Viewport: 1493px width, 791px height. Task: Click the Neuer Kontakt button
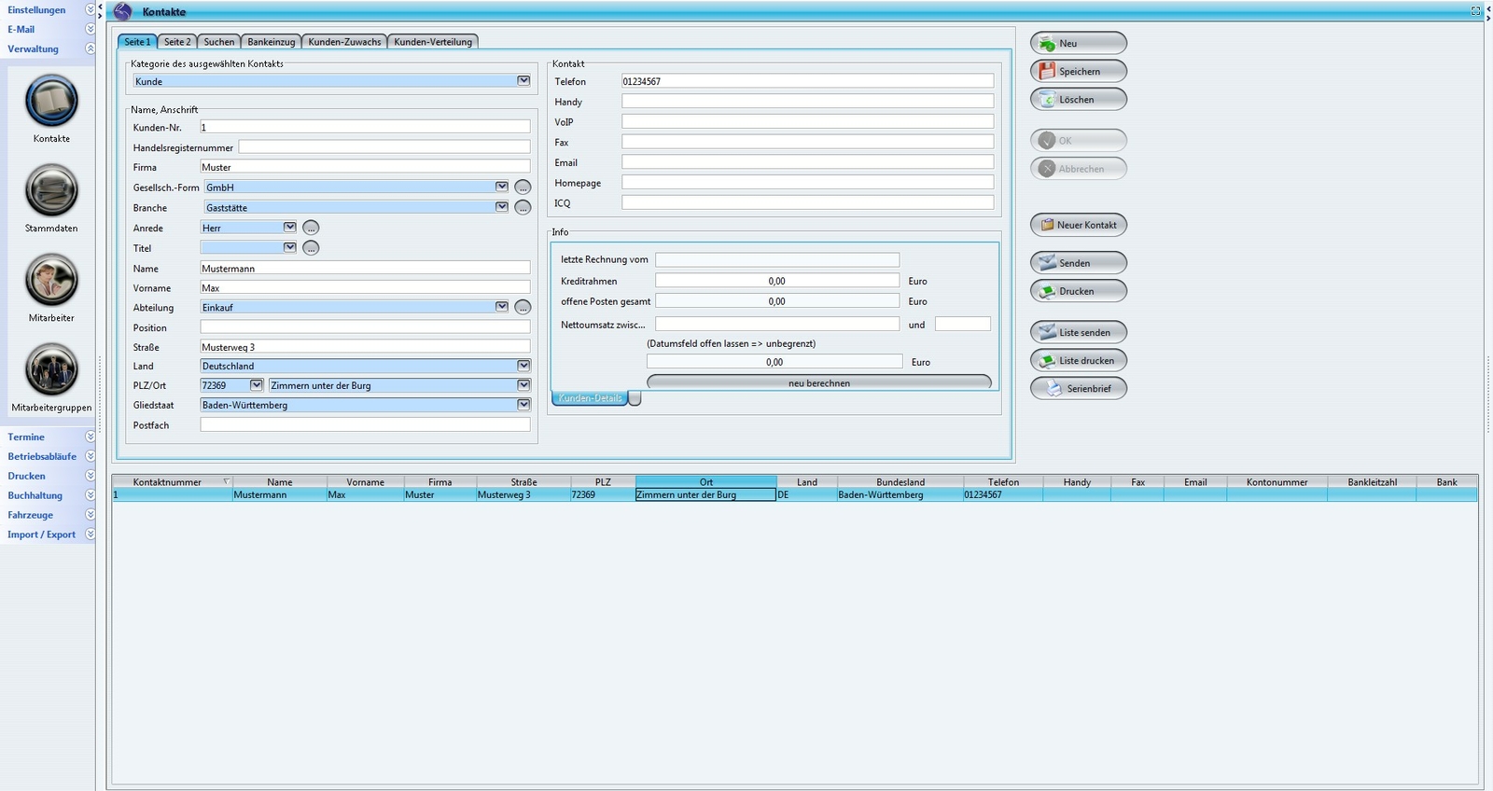pyautogui.click(x=1079, y=225)
